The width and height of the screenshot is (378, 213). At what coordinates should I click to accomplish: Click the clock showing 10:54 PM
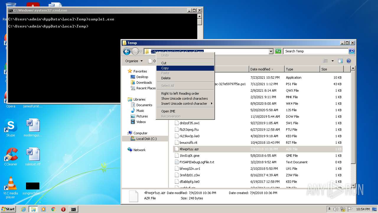click(x=363, y=209)
